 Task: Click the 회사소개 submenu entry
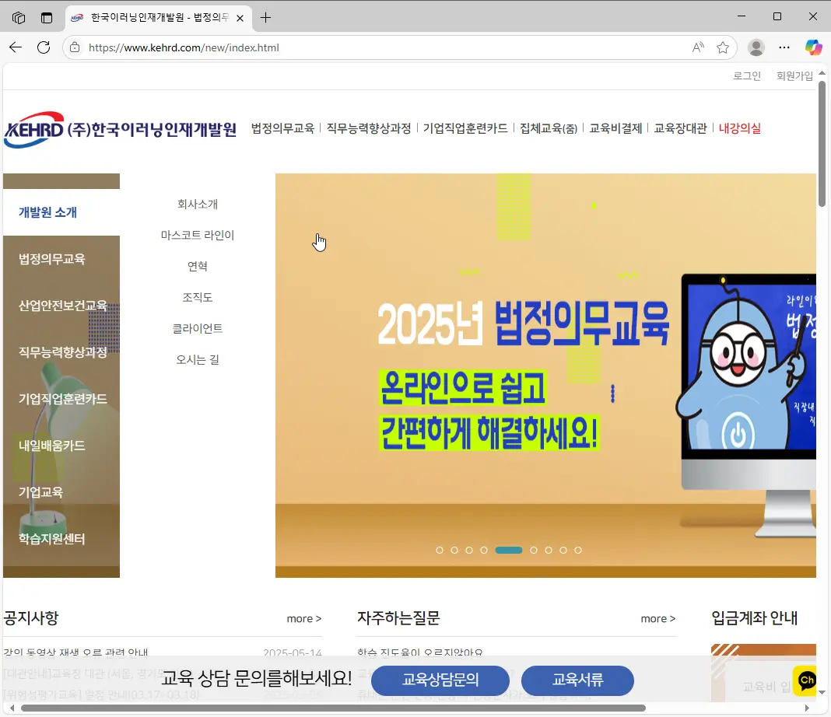pos(198,204)
